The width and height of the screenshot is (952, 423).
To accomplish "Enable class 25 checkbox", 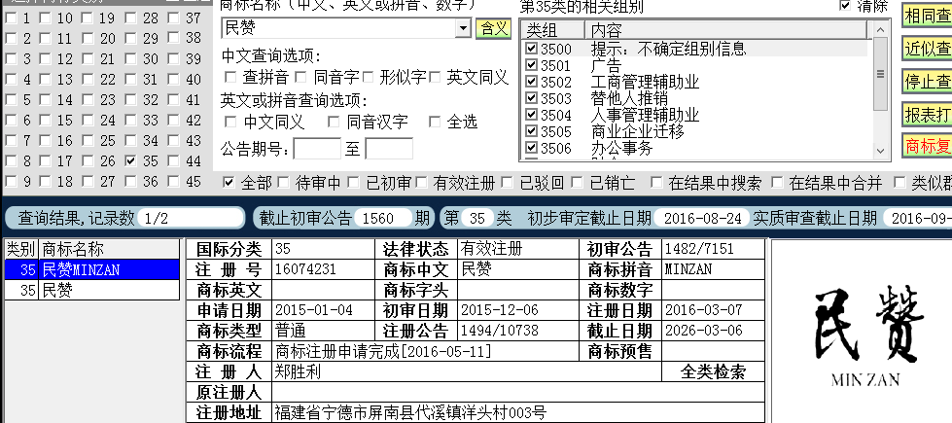I will [88, 141].
